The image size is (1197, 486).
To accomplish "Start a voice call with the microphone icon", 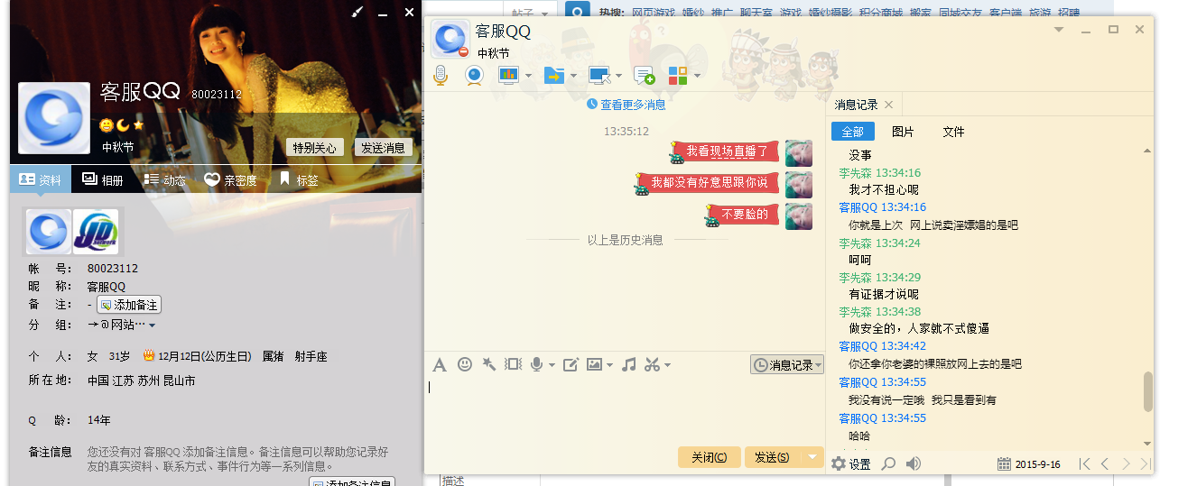I will coord(441,75).
